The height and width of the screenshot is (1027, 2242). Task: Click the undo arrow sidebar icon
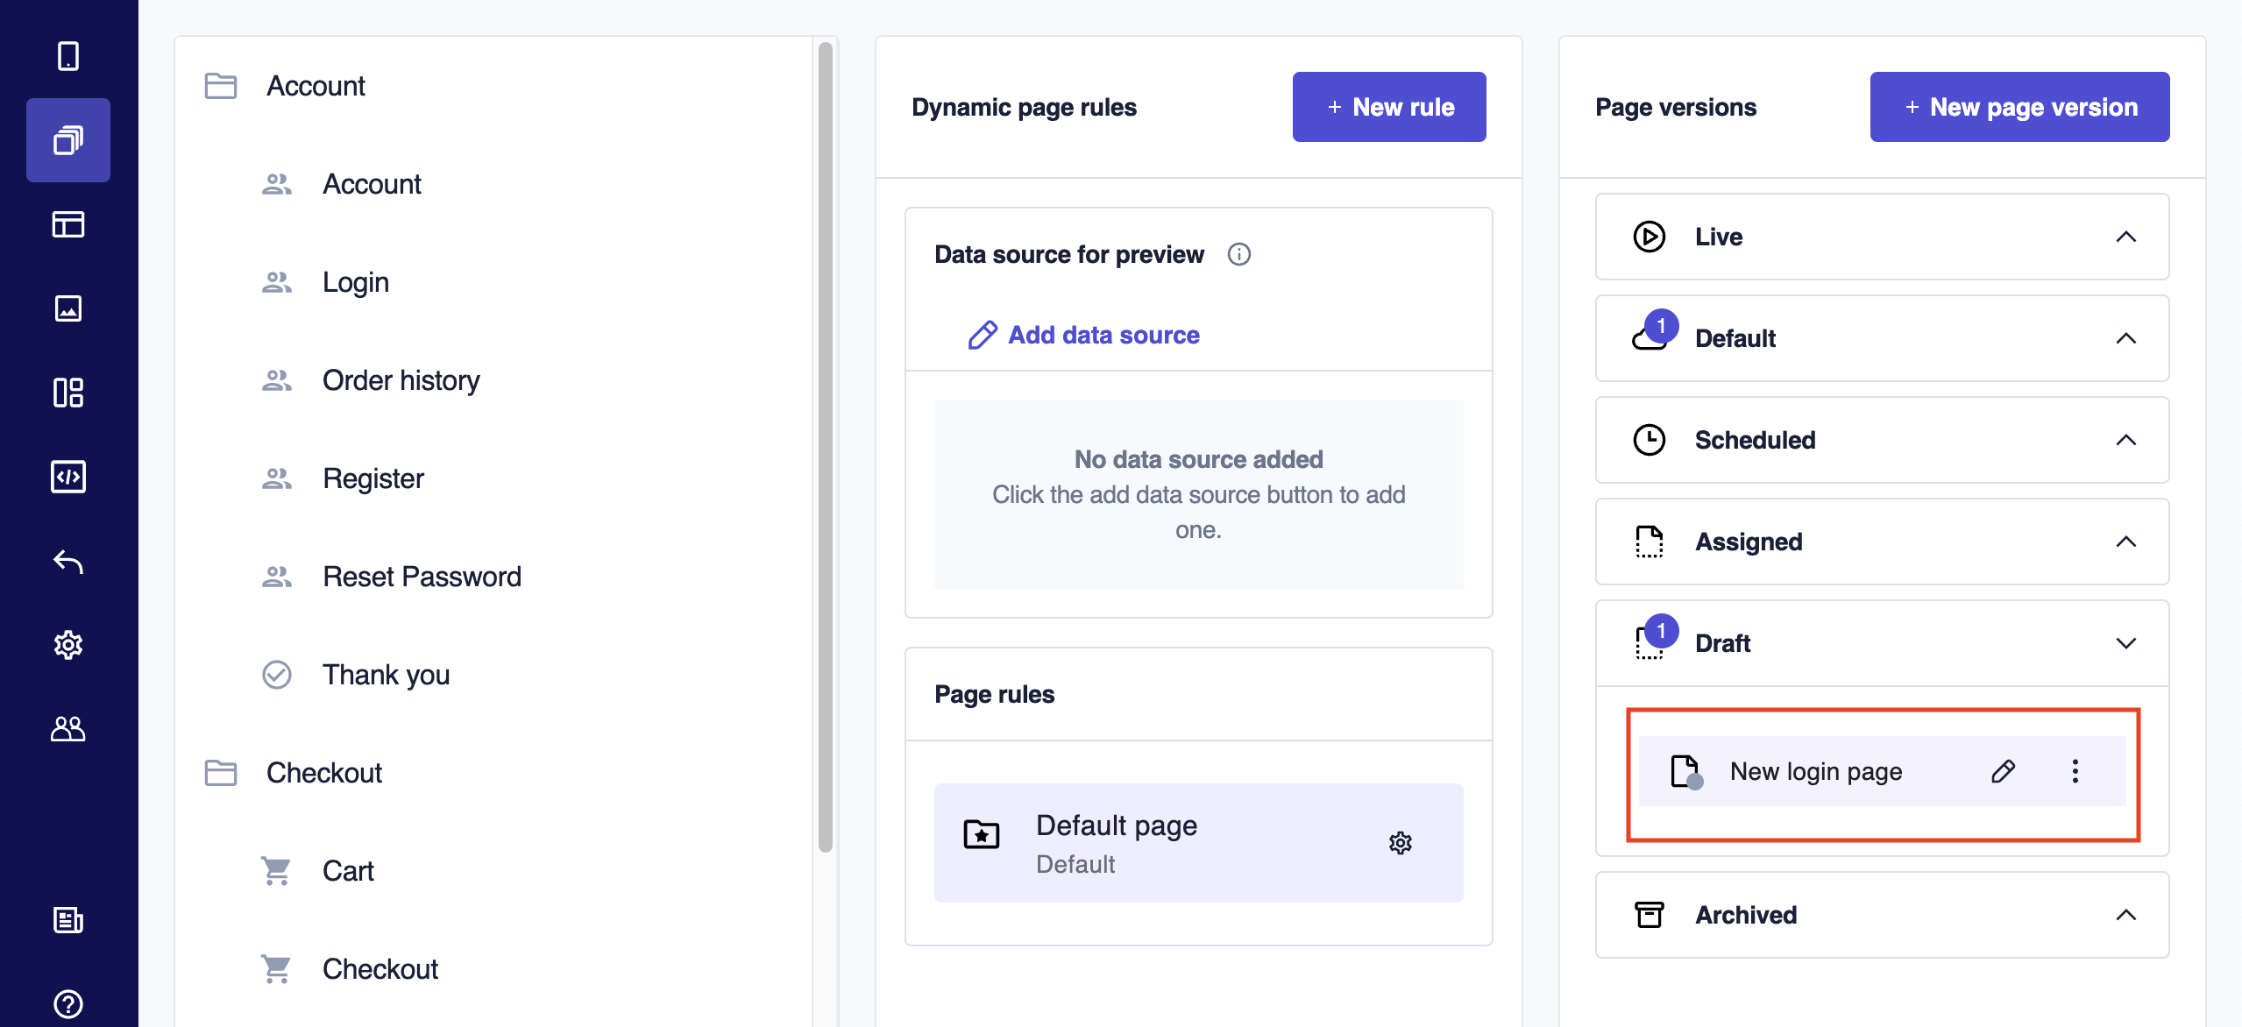(68, 561)
